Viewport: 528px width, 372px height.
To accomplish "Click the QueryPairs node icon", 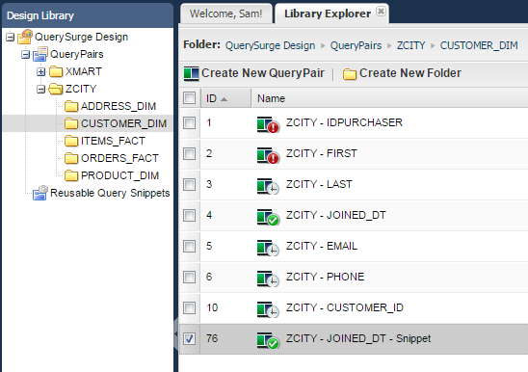I will (x=40, y=54).
